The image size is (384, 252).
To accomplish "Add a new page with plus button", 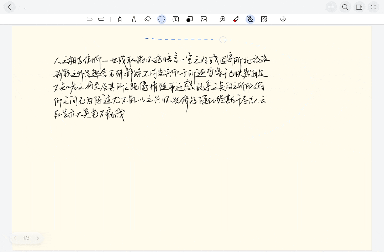I will [x=331, y=7].
